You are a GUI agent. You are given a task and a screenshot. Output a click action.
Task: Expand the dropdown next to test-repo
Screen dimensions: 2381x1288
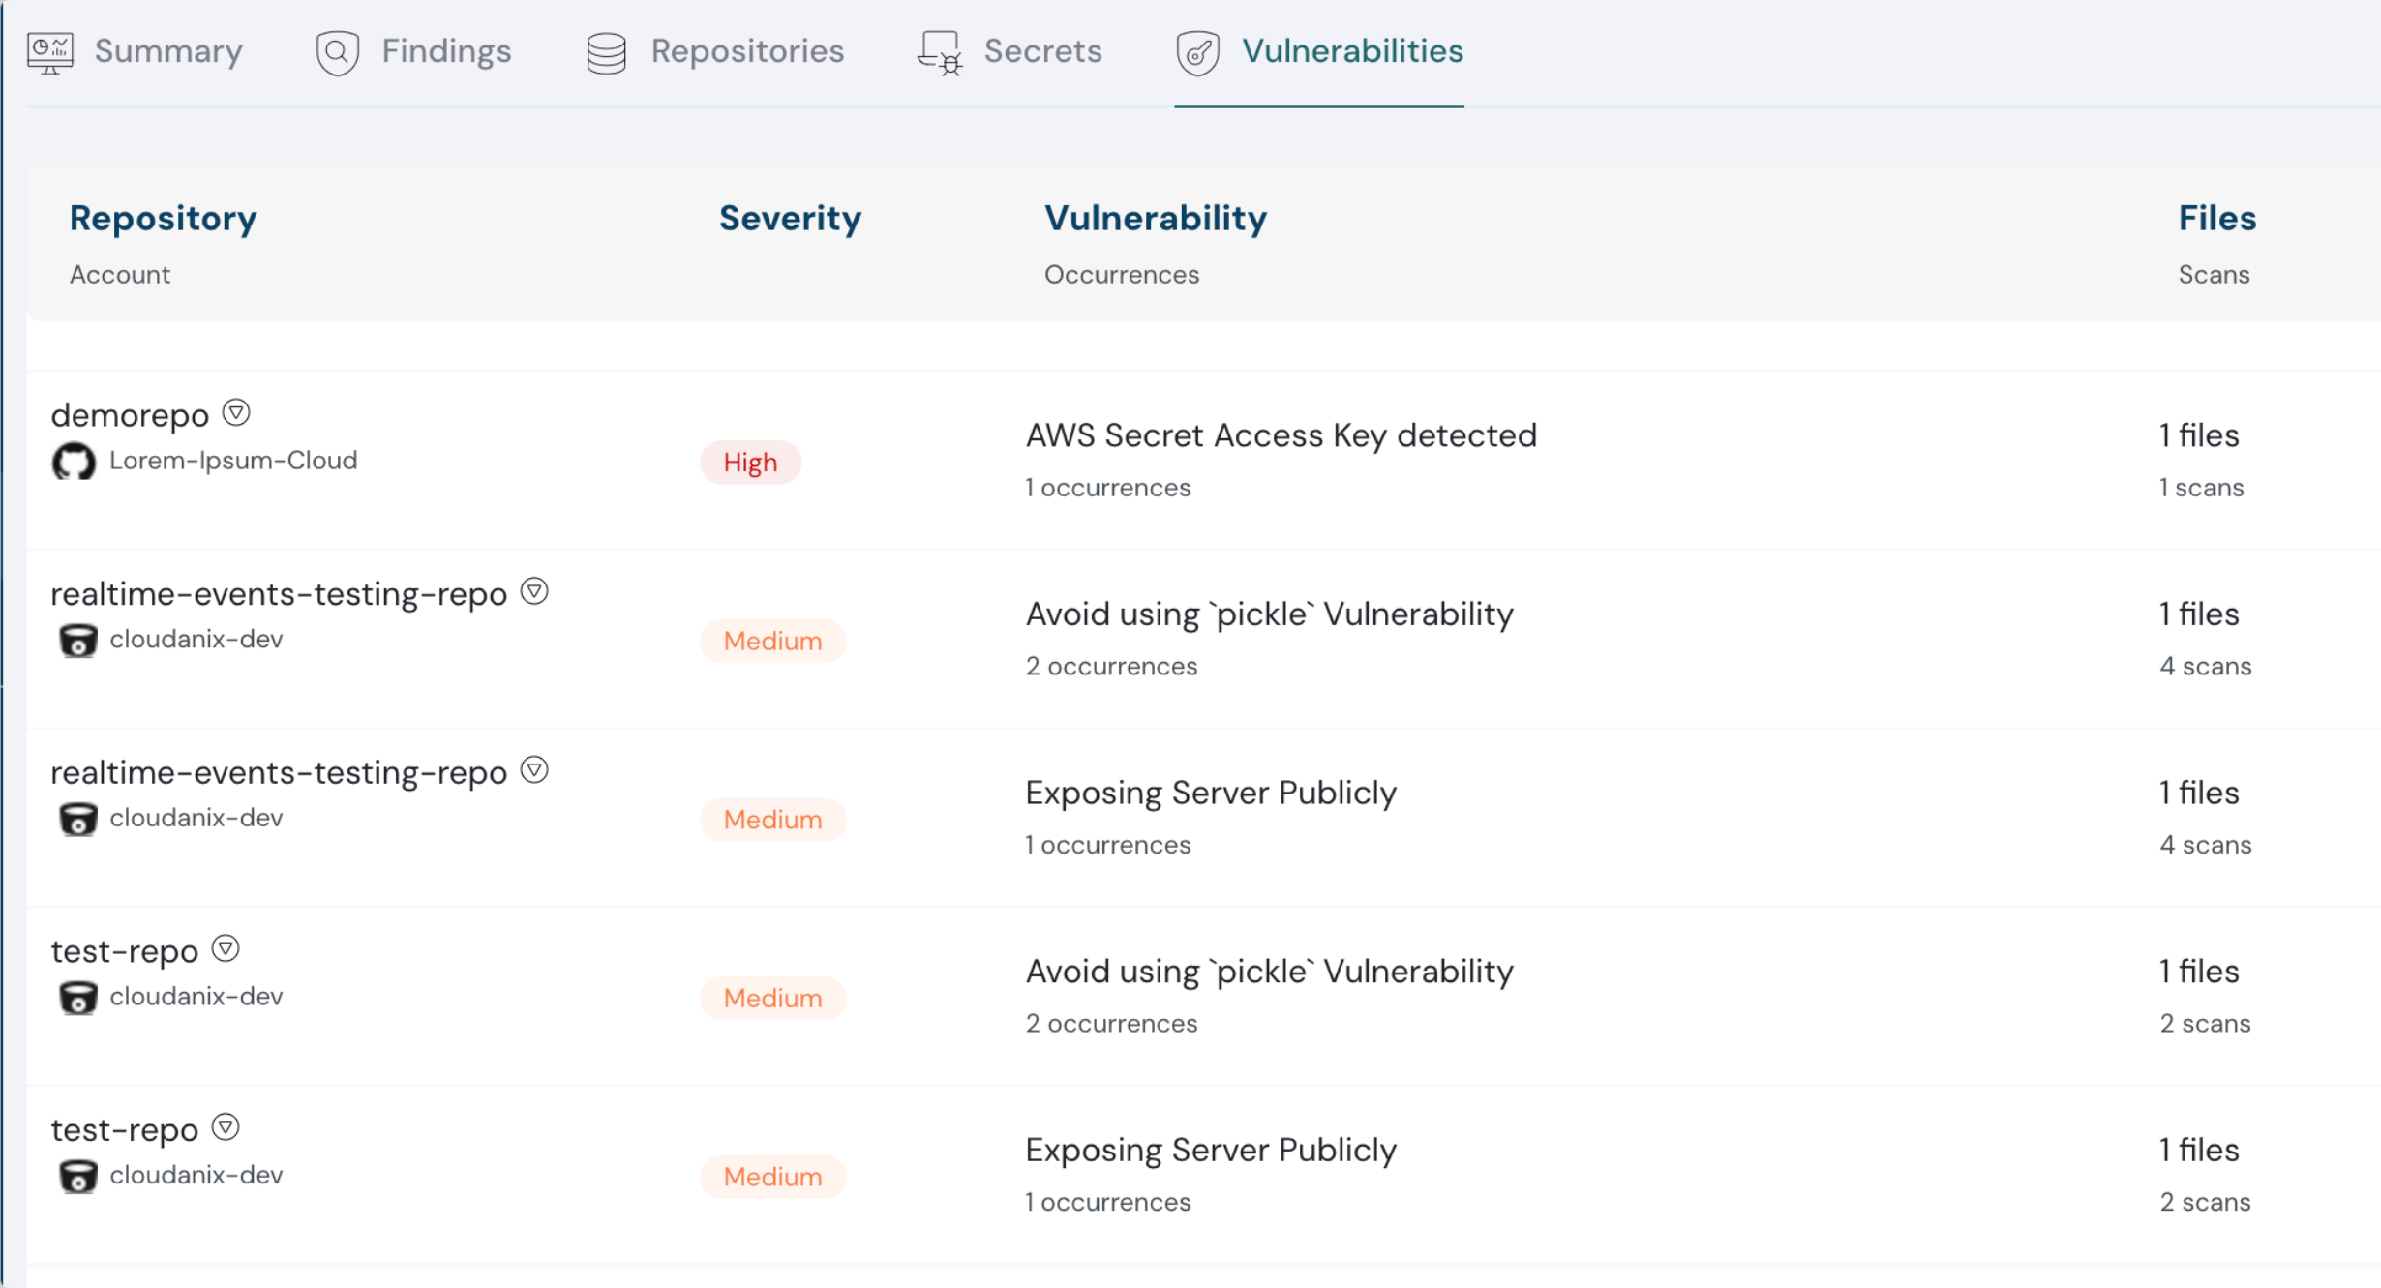(x=226, y=948)
